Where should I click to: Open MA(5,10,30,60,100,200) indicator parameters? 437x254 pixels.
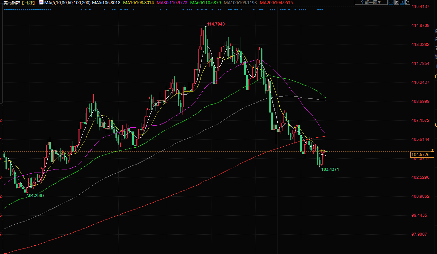pos(67,2)
